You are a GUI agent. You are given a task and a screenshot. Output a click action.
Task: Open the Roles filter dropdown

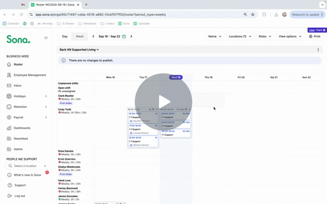pyautogui.click(x=265, y=36)
